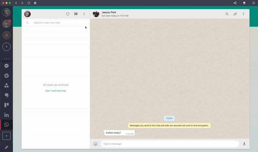Click Search or start new chat field

tap(55, 23)
